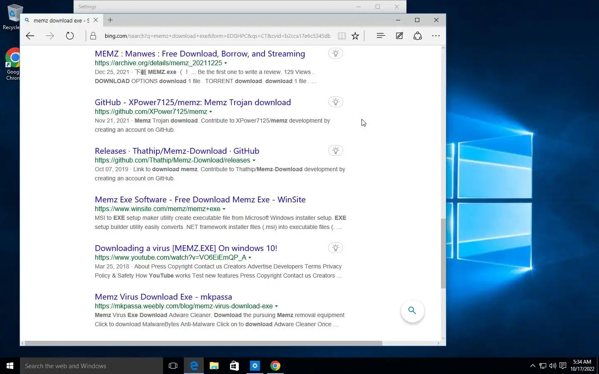Open the Share icon in Edge toolbar
599x374 pixels.
click(418, 36)
